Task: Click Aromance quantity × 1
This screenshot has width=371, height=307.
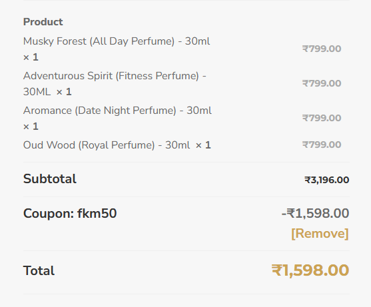Action: [x=31, y=127]
